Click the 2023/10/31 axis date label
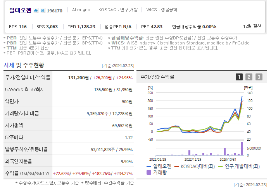The image size is (271, 189). pos(228,160)
